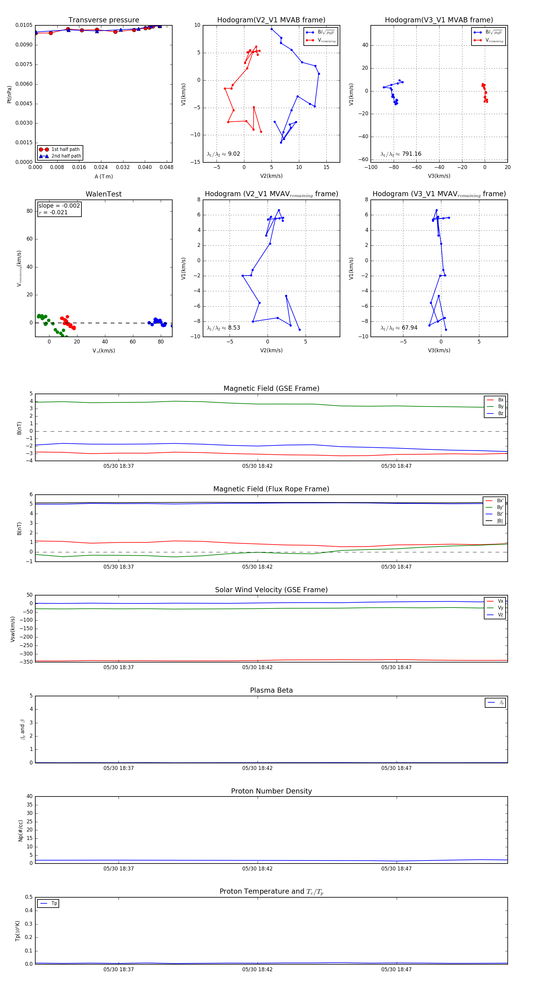
Task: Click the '2nd half path' legend entry
Action: (x=60, y=156)
